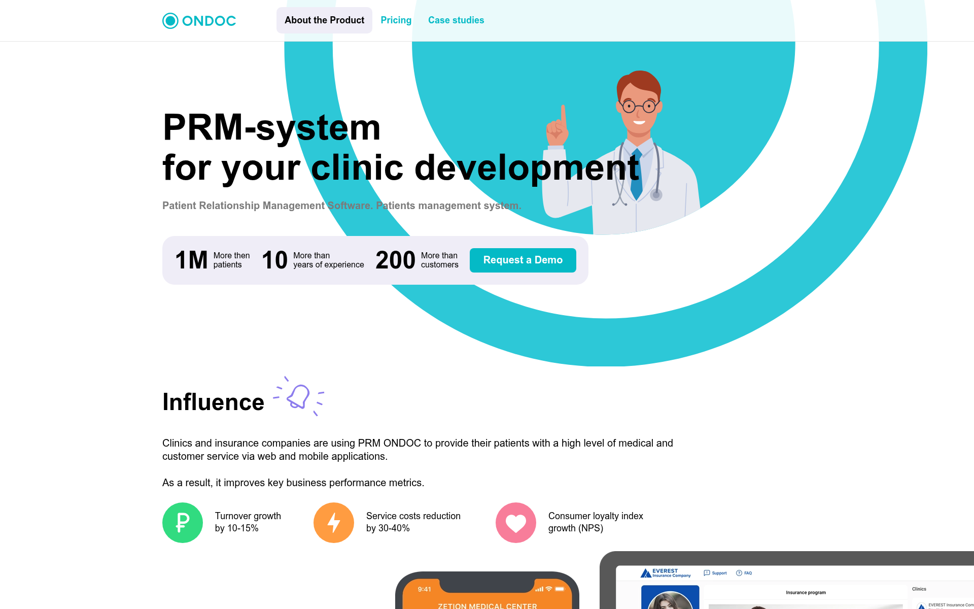Click the pink heart loyalty icon

(x=516, y=523)
